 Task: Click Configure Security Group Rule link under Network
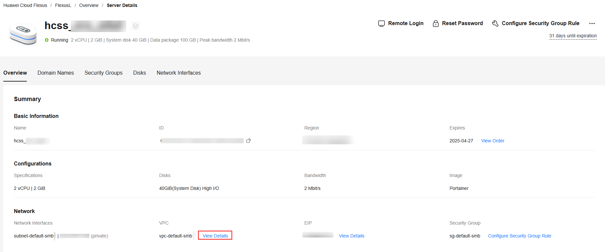click(520, 236)
